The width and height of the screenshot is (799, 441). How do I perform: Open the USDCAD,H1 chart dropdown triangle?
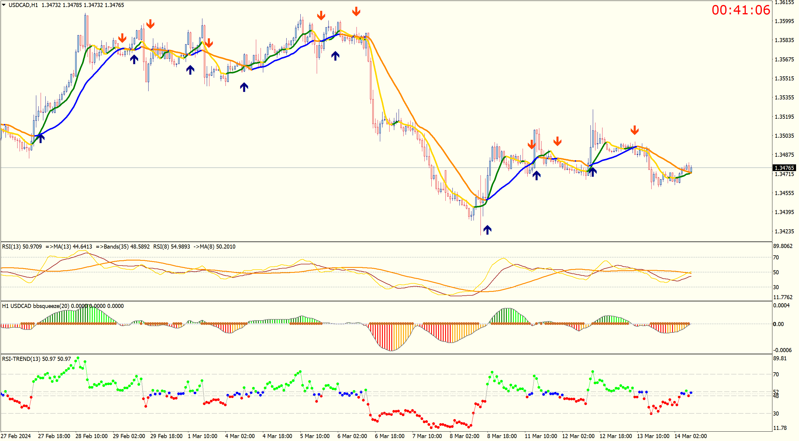[4, 5]
